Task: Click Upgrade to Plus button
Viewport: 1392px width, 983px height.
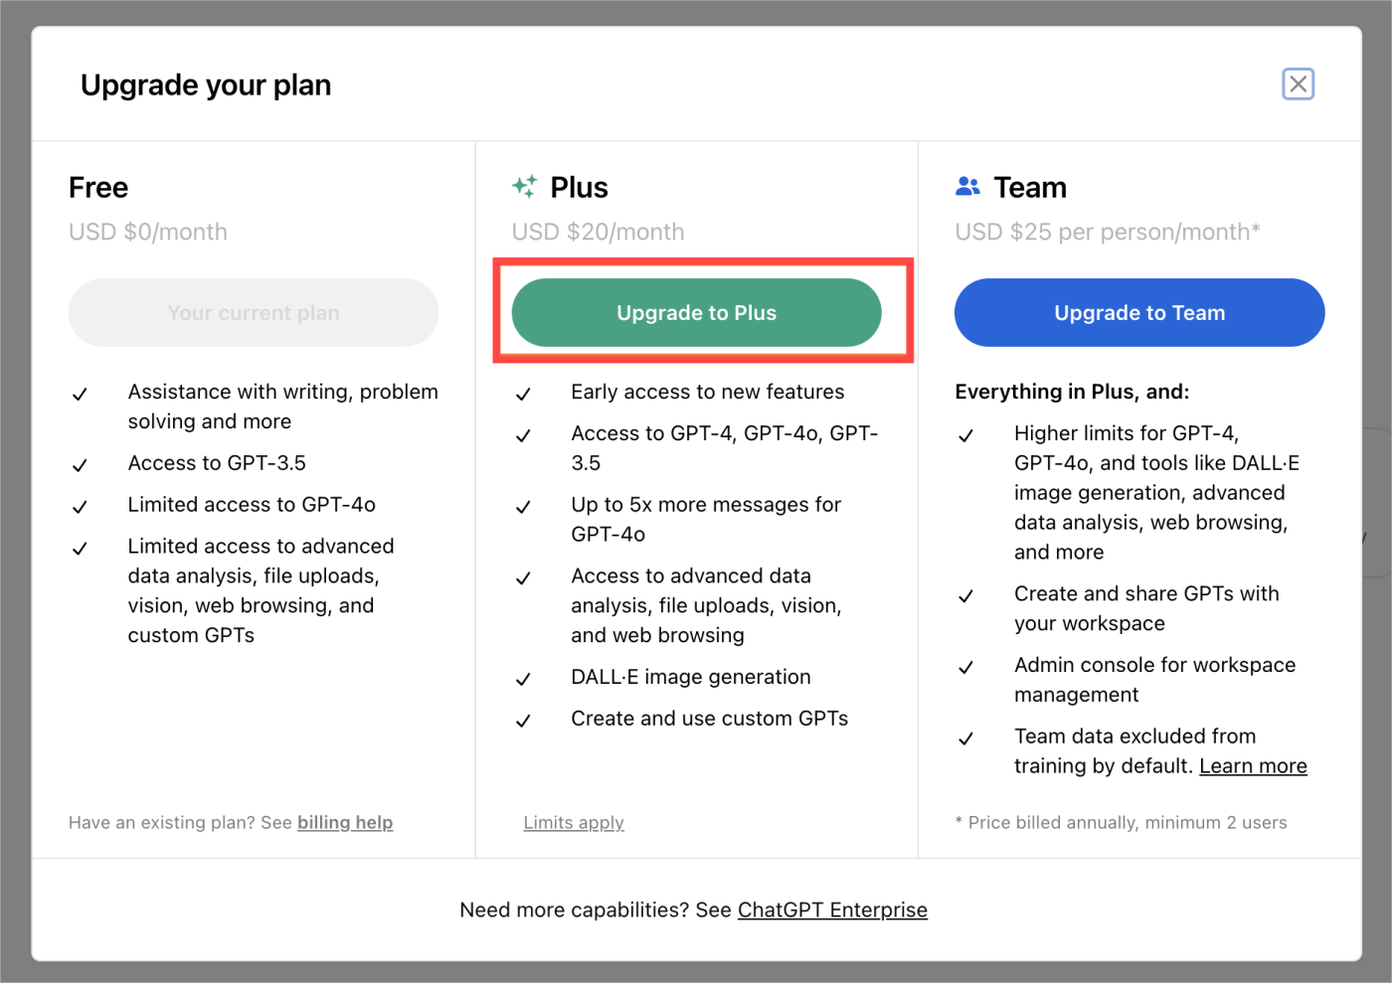Action: tap(696, 312)
